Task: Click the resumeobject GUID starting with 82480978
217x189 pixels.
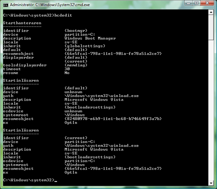Action: tap(113, 119)
